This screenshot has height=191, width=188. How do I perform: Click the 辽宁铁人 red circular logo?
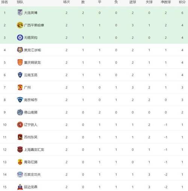pos(20,125)
